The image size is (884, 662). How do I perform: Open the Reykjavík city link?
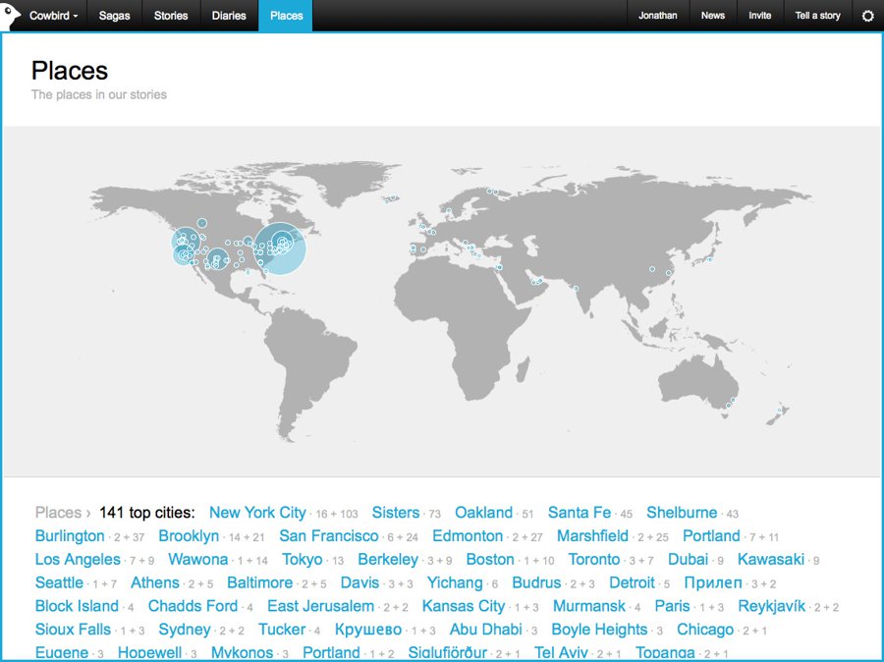pyautogui.click(x=771, y=606)
